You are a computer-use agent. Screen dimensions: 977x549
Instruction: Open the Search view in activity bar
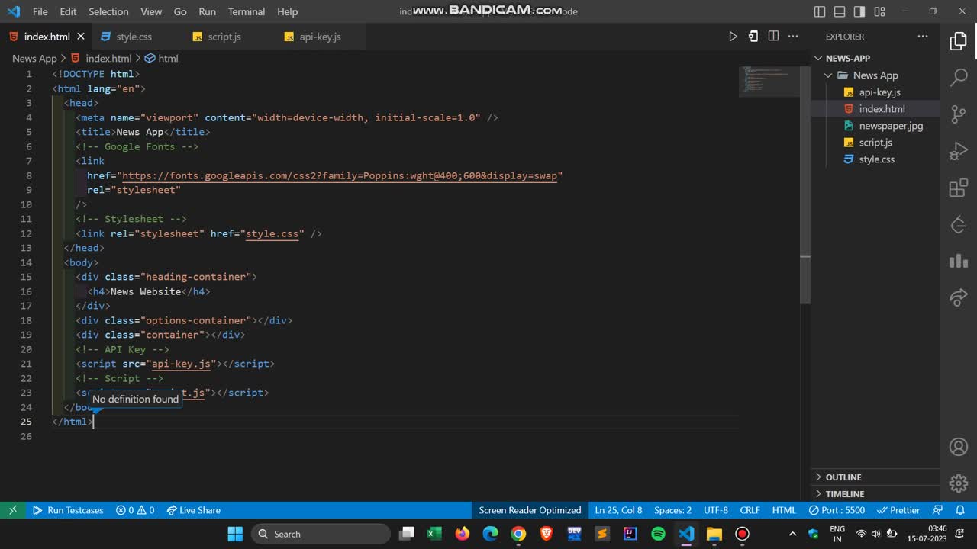coord(959,77)
